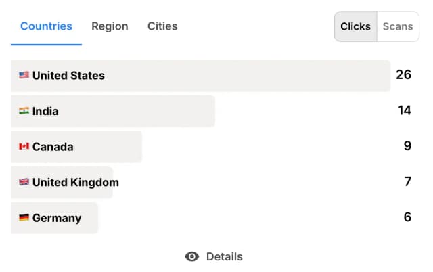Image resolution: width=433 pixels, height=272 pixels.
Task: Select the Germany label
Action: pyautogui.click(x=57, y=218)
